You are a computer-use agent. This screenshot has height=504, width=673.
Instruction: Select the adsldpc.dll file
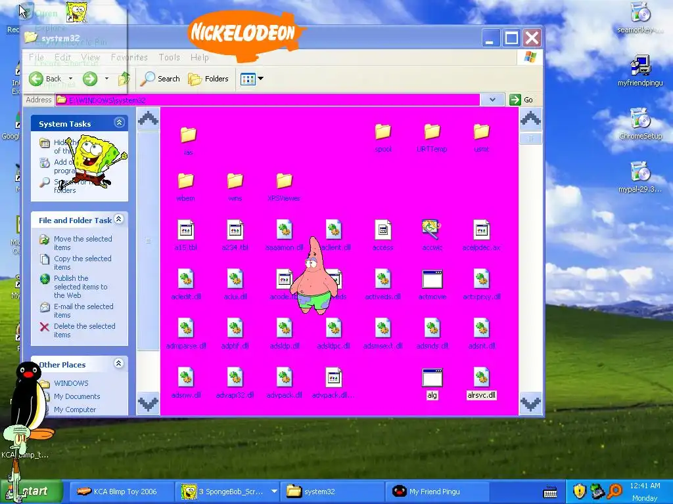coord(333,334)
